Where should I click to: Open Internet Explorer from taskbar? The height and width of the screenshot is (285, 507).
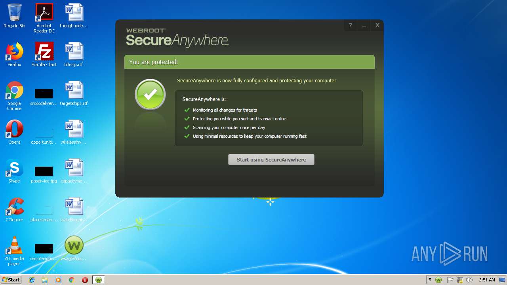pos(32,280)
